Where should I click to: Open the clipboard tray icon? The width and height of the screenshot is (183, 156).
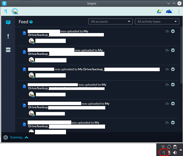(x=175, y=147)
